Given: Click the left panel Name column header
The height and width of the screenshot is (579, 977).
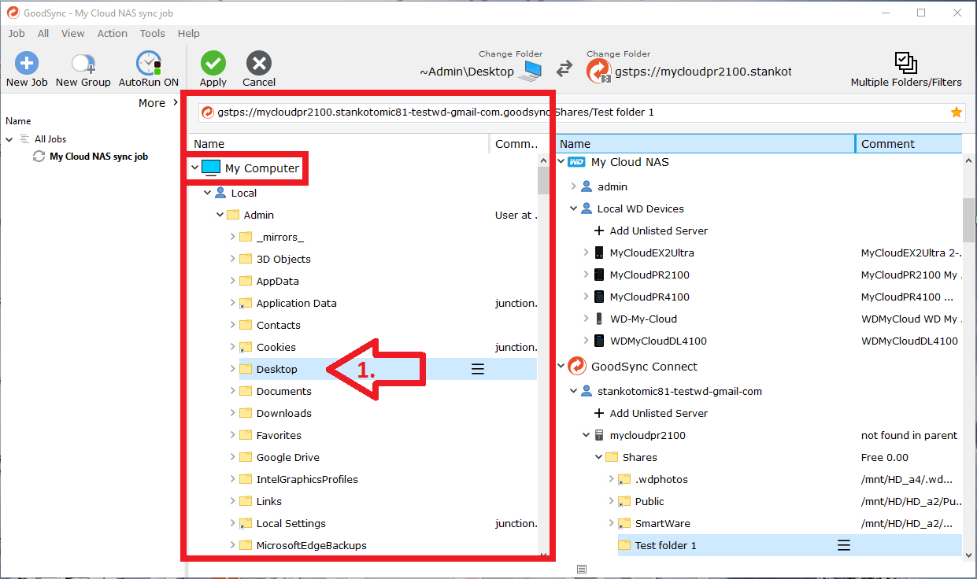Looking at the screenshot, I should [x=340, y=144].
